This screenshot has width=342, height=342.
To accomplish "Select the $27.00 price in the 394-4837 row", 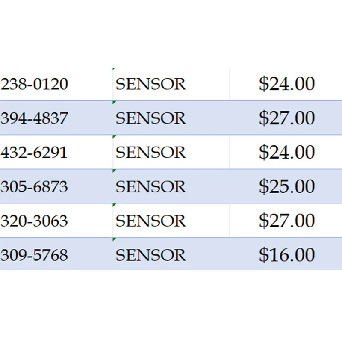I will pyautogui.click(x=286, y=118).
